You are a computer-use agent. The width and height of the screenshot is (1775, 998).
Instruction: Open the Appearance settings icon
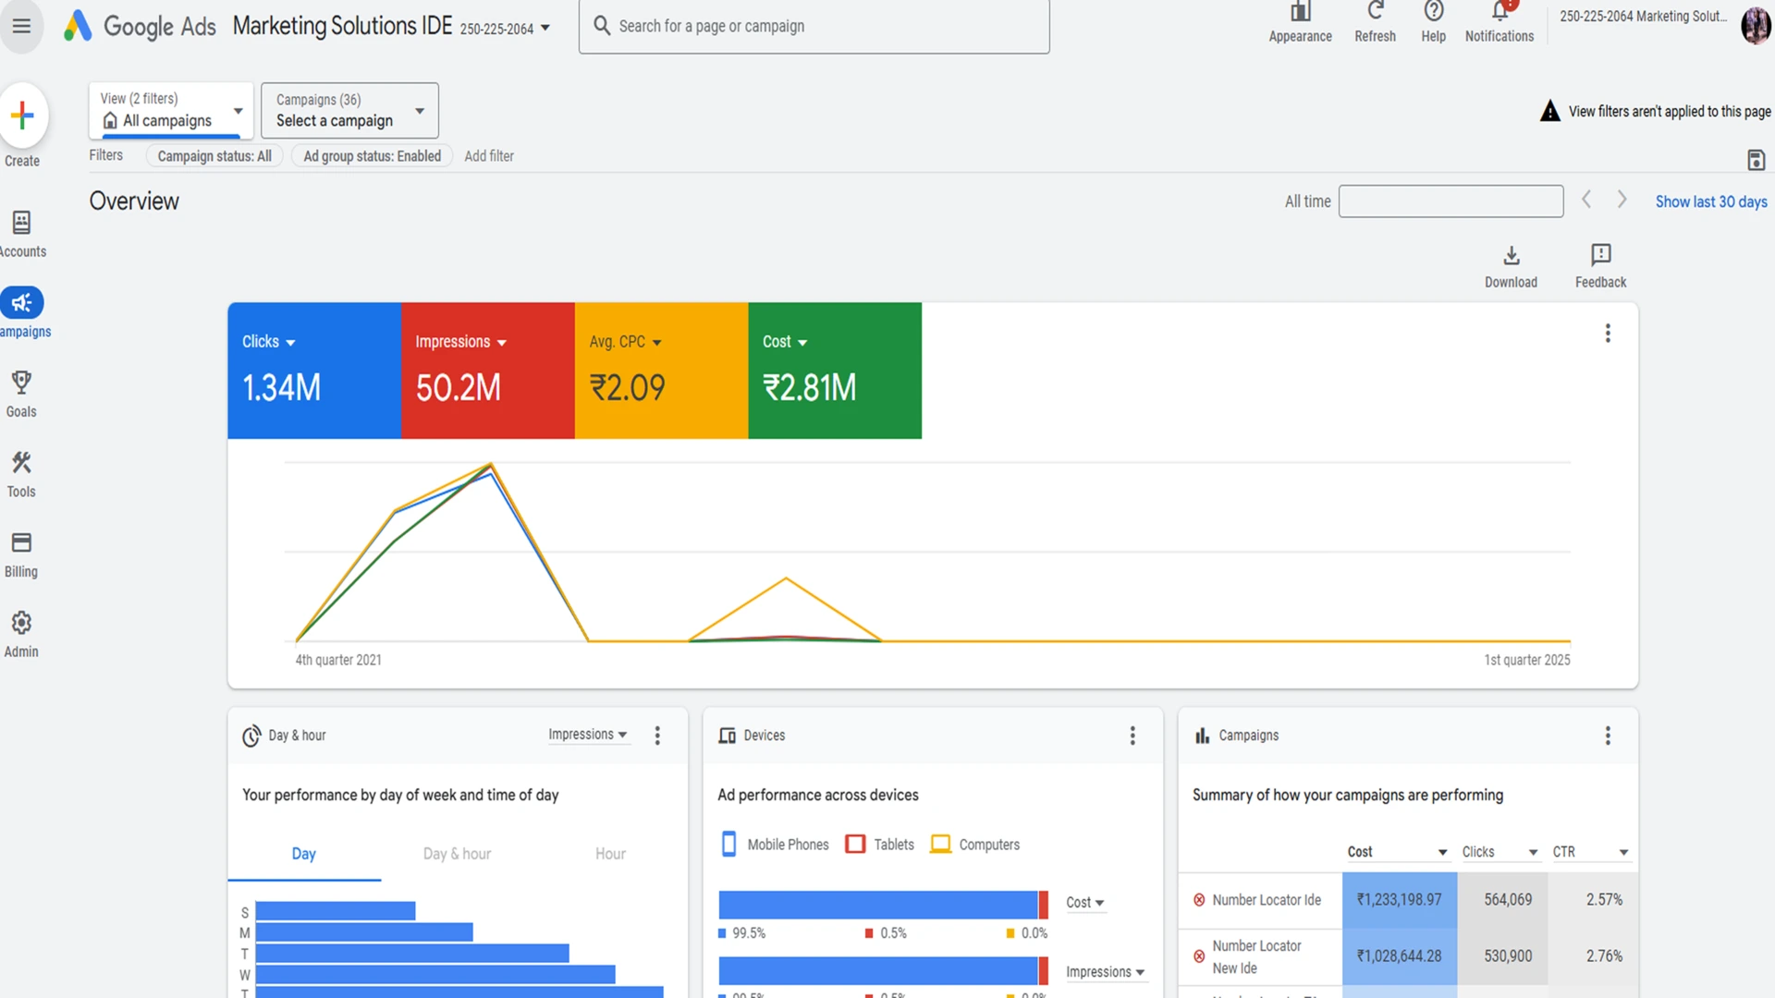coord(1300,22)
